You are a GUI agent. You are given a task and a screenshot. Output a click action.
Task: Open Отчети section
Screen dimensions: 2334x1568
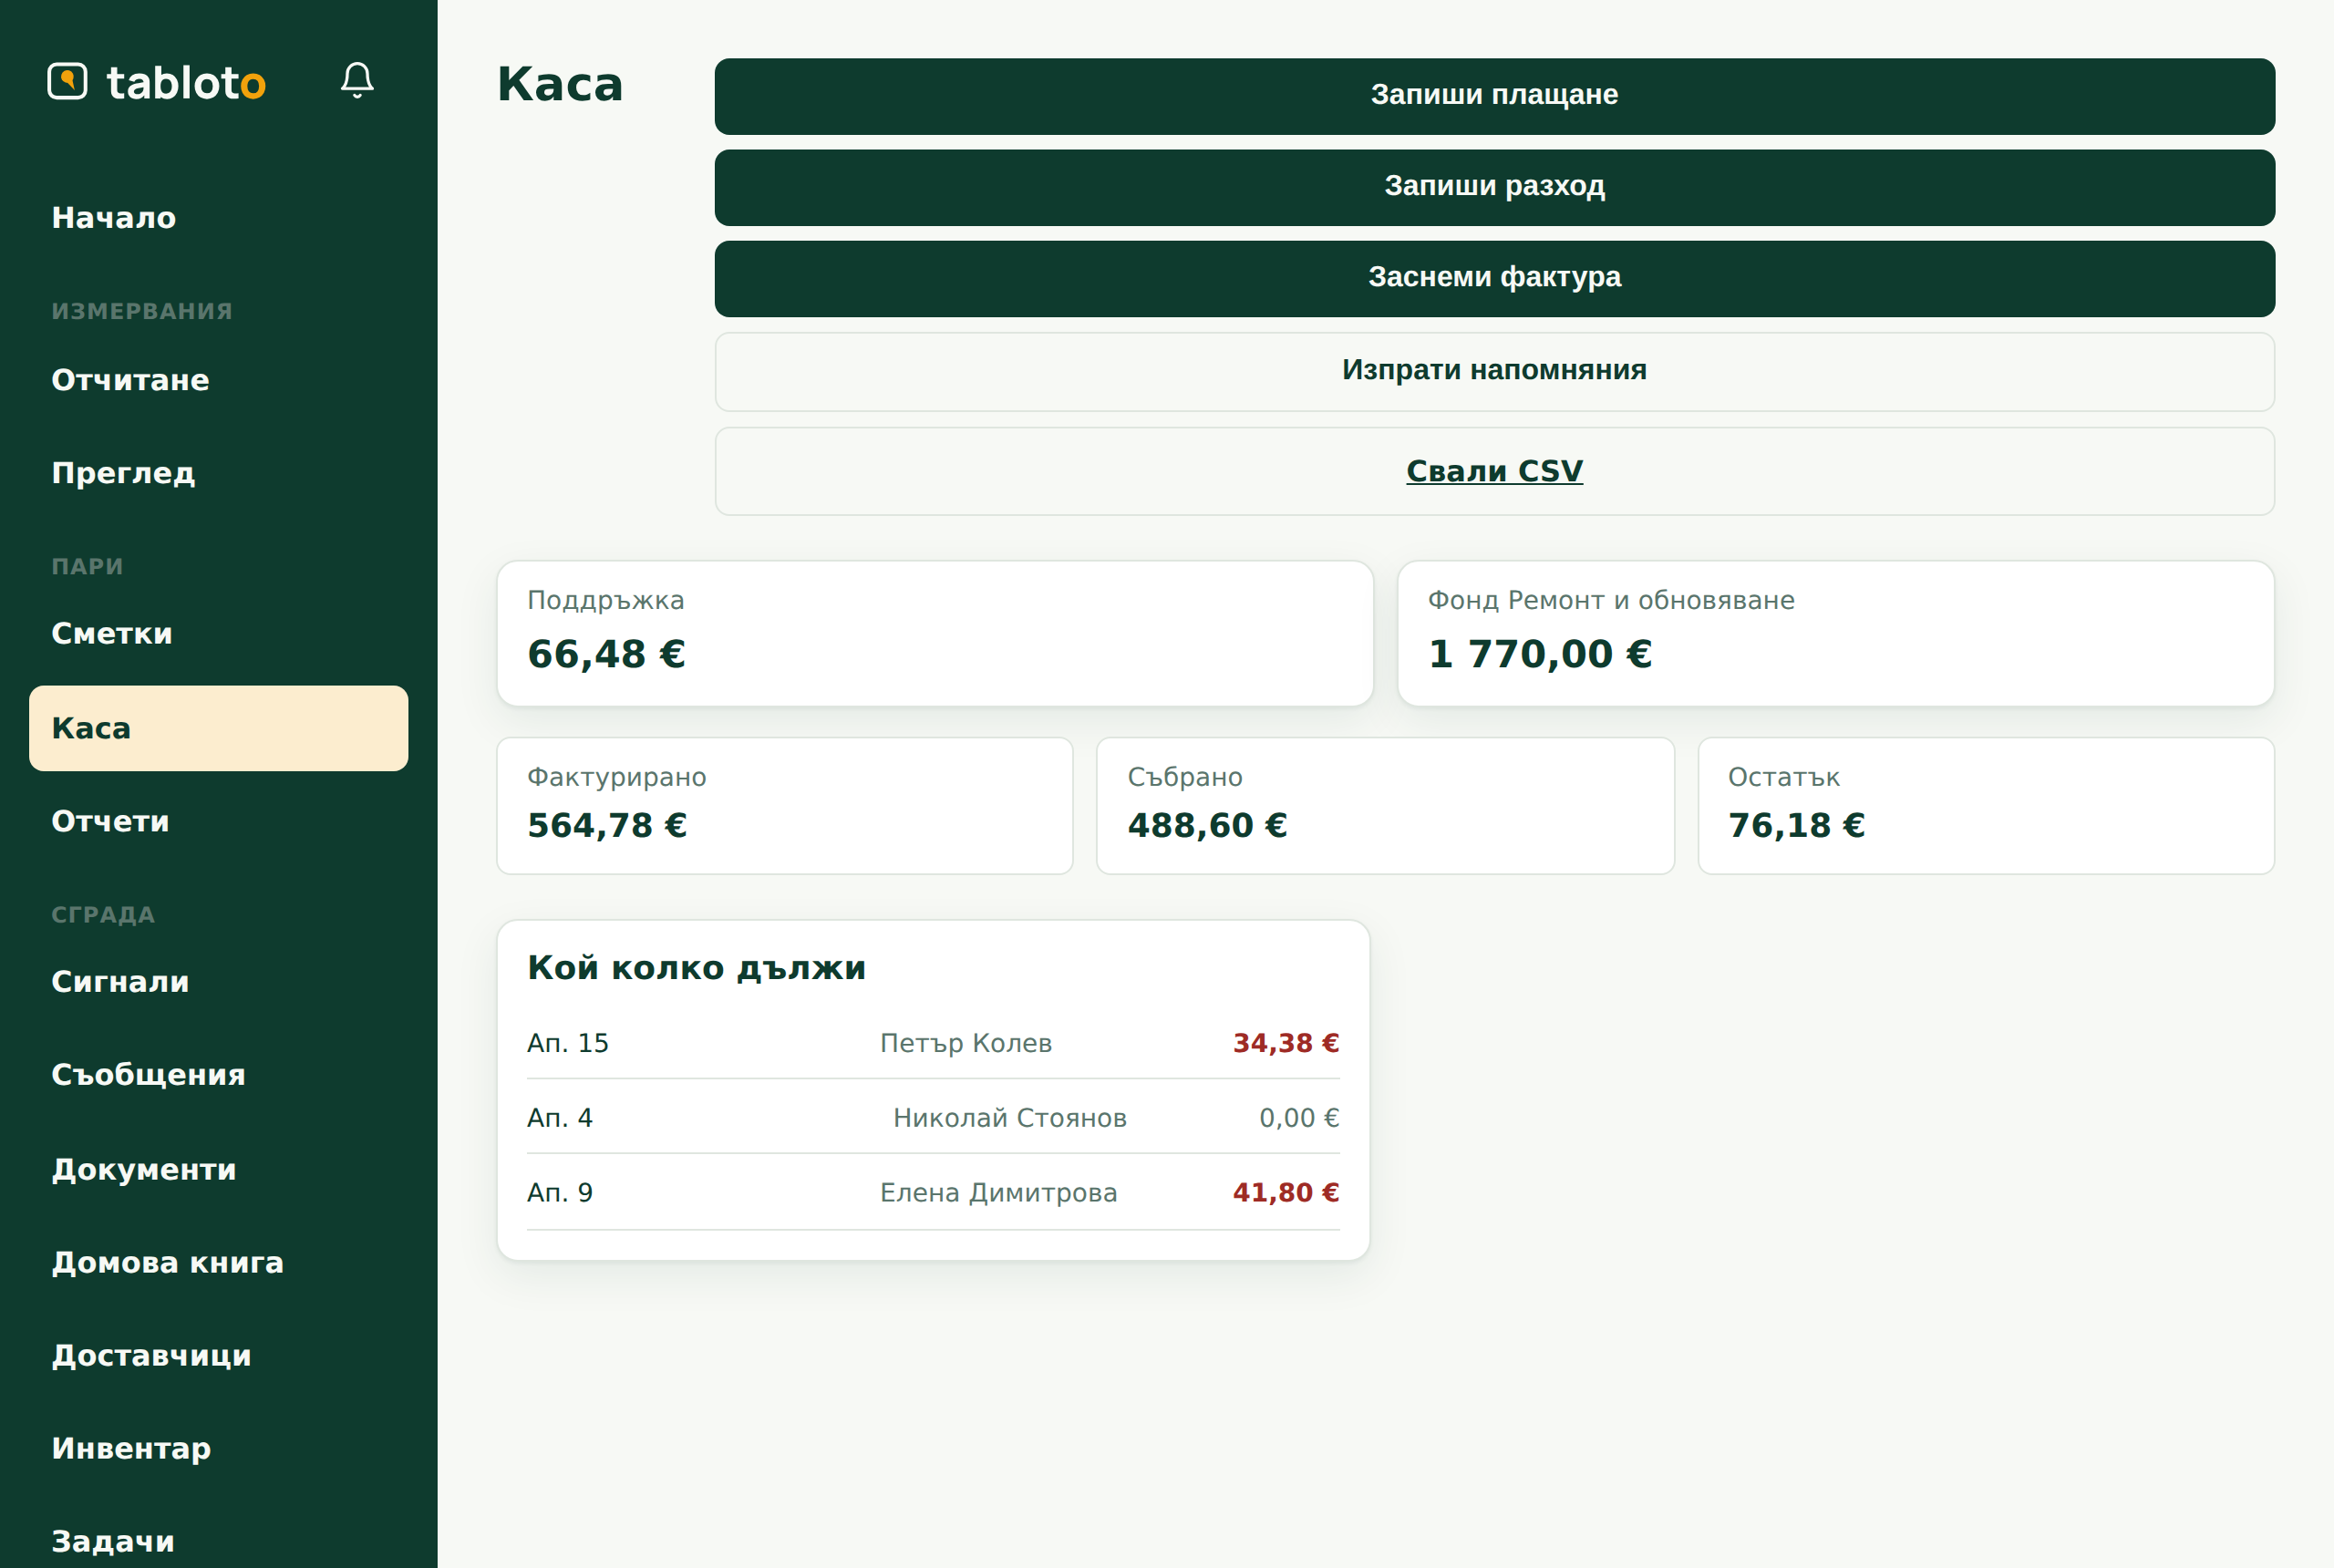[x=218, y=821]
